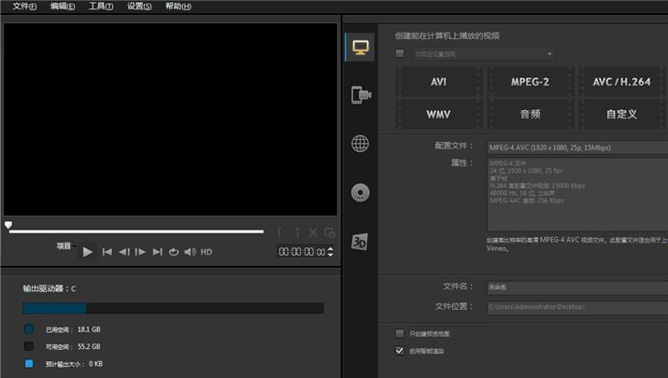Open the 帮助 (Help) menu

[x=178, y=7]
